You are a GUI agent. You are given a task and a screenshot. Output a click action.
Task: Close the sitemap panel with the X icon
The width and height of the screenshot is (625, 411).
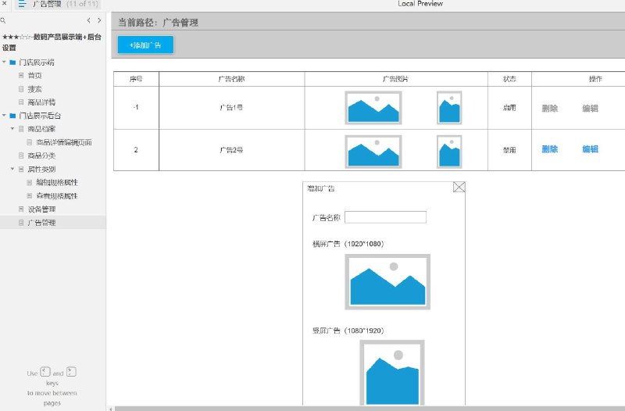[4, 3]
